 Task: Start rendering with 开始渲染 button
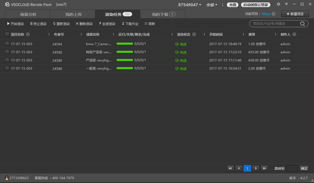[15, 24]
